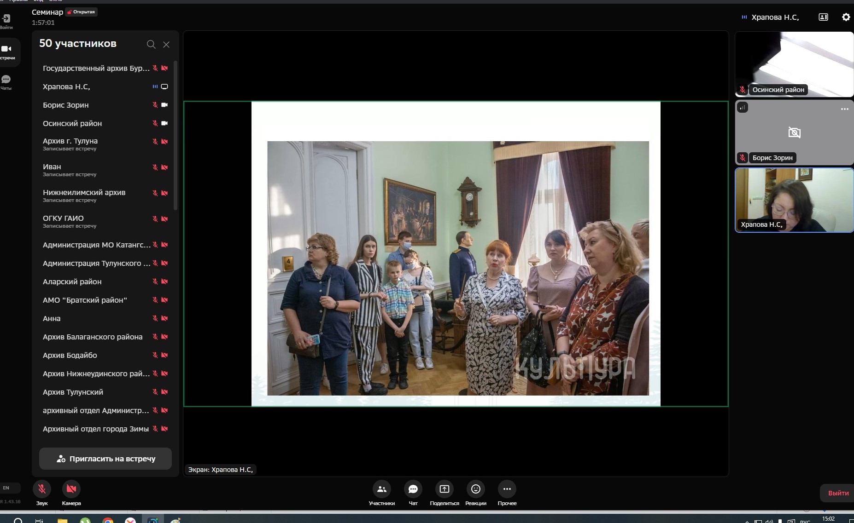This screenshot has width=854, height=523.
Task: Open Participants list from bottom toolbar
Action: pos(381,489)
